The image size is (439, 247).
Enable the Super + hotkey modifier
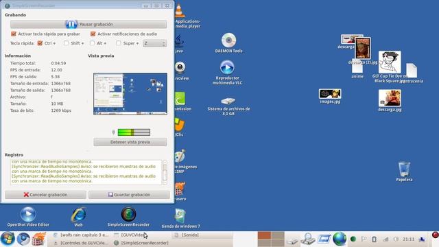(x=119, y=43)
